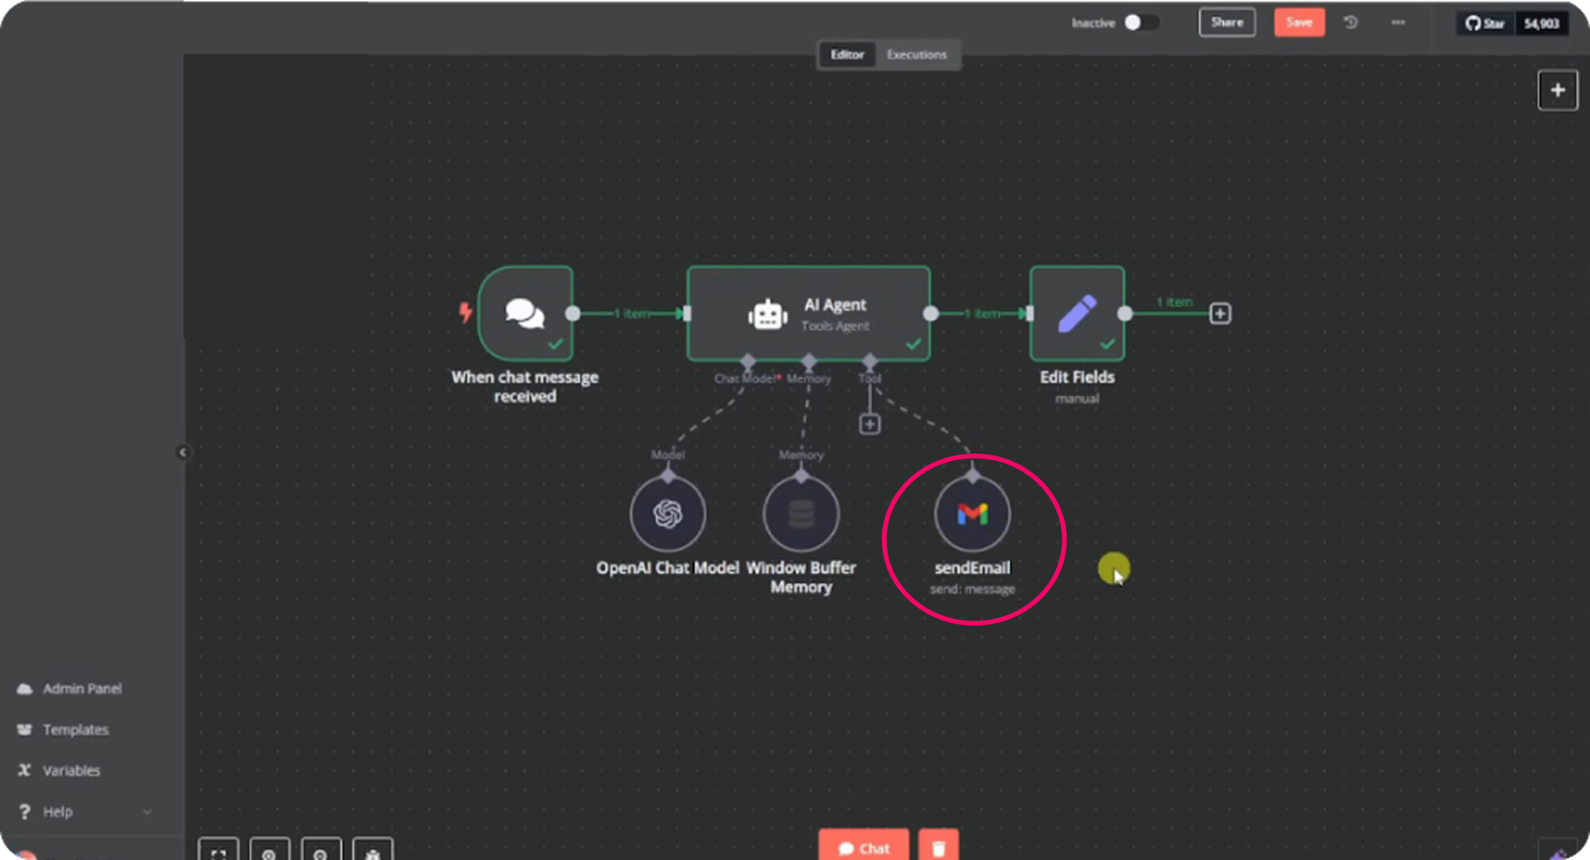Toggle the Inactive workflow switch
Screen dimensions: 1590x860
coord(1141,23)
